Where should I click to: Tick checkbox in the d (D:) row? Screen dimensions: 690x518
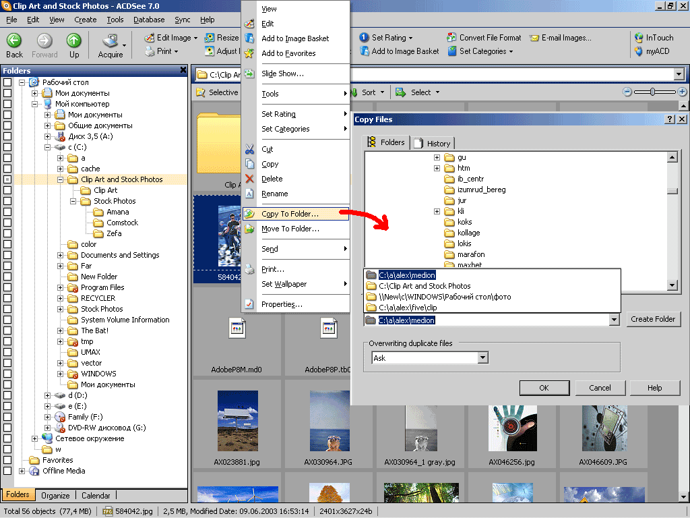point(7,395)
